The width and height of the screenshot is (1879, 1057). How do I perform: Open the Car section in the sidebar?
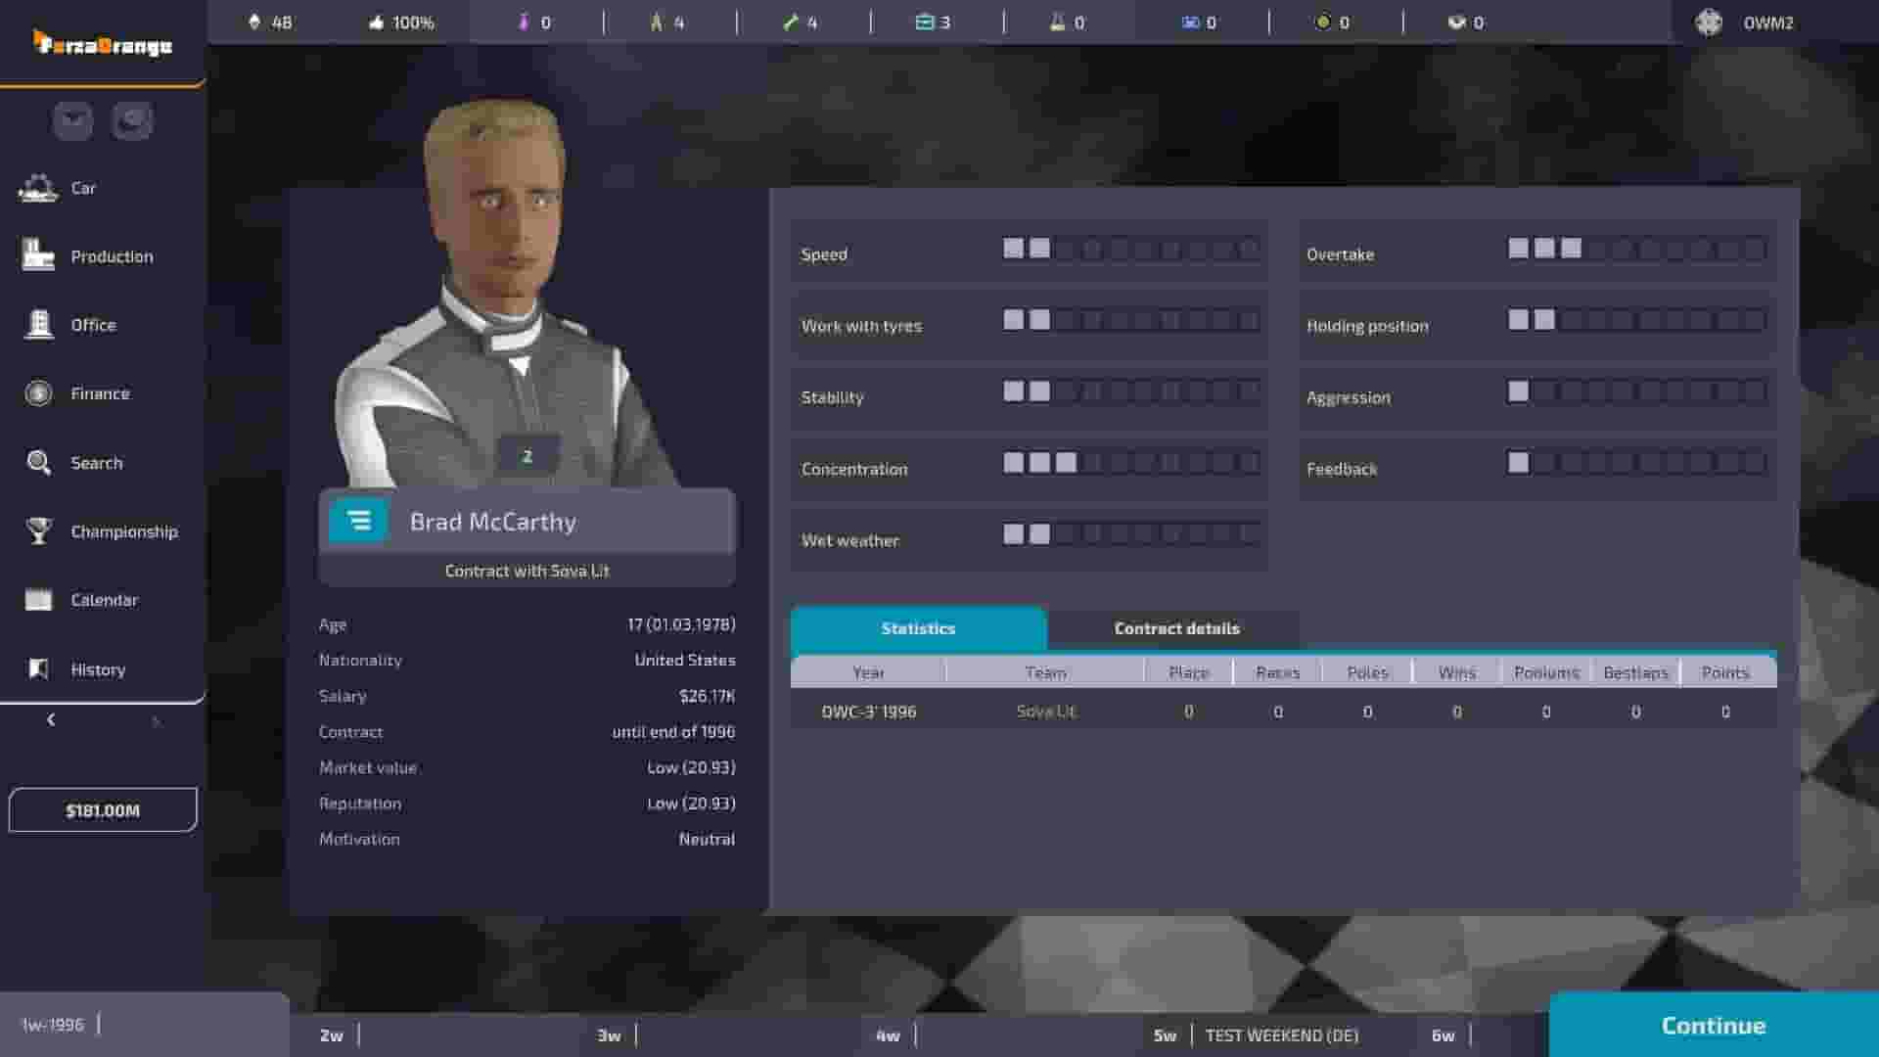coord(83,188)
